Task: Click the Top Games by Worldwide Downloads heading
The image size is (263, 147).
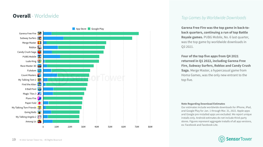Action: [214, 18]
